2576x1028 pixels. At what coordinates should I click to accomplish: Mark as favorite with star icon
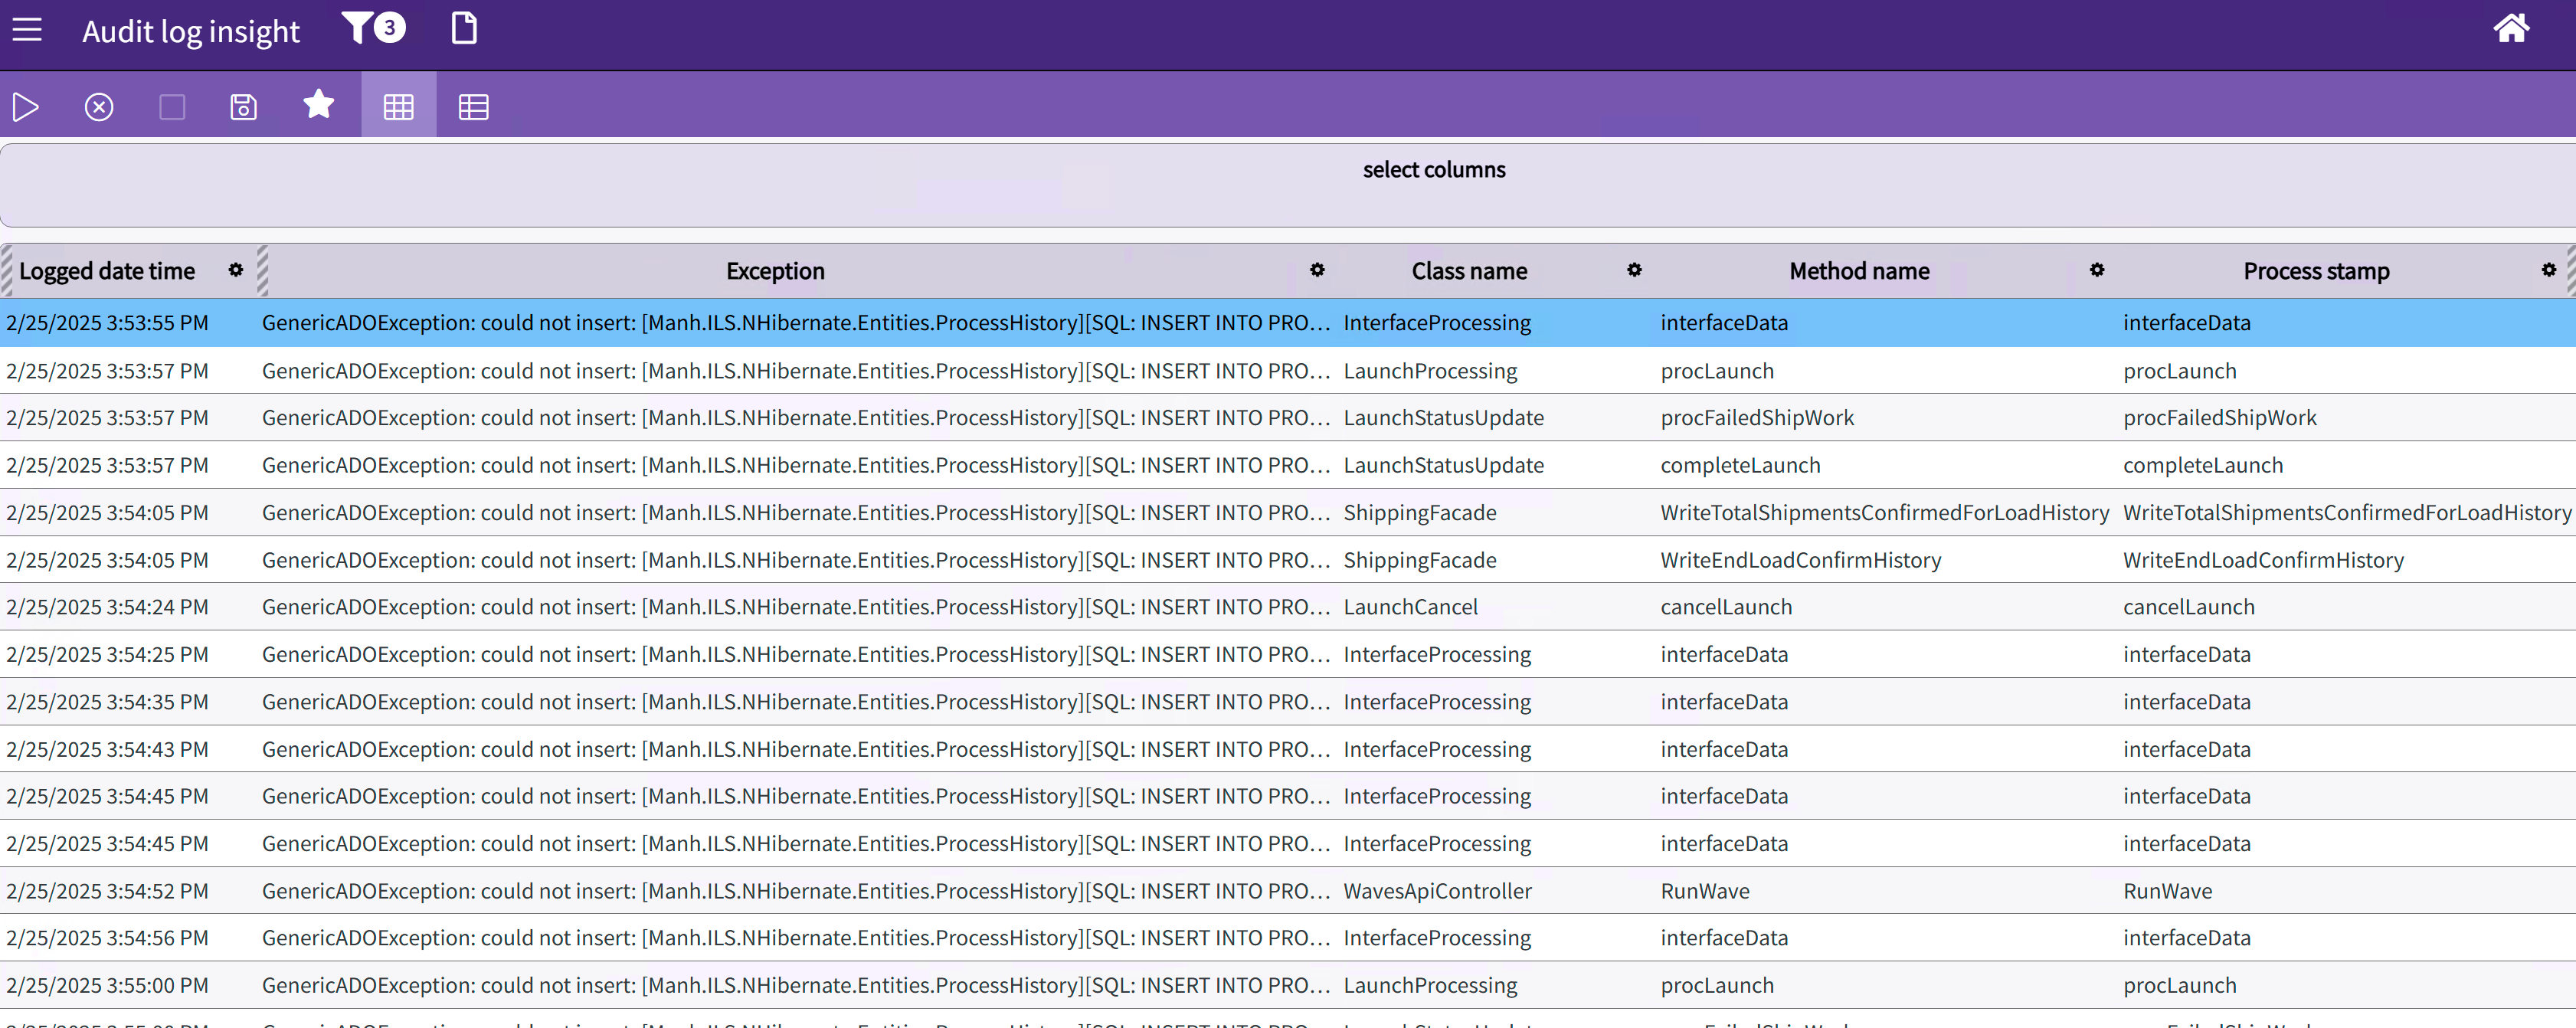(x=318, y=104)
